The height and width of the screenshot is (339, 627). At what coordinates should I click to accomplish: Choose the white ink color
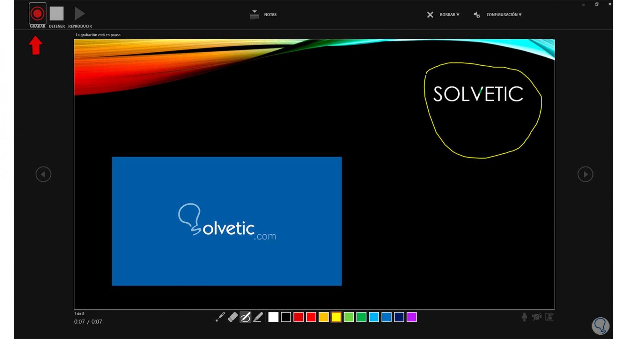point(273,317)
